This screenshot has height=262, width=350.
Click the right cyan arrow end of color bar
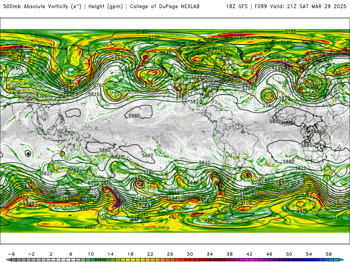341,260
